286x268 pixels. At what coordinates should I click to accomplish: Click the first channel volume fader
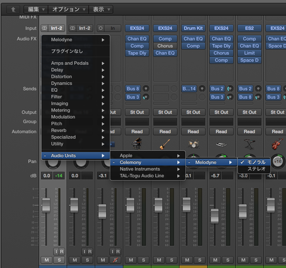(x=46, y=205)
